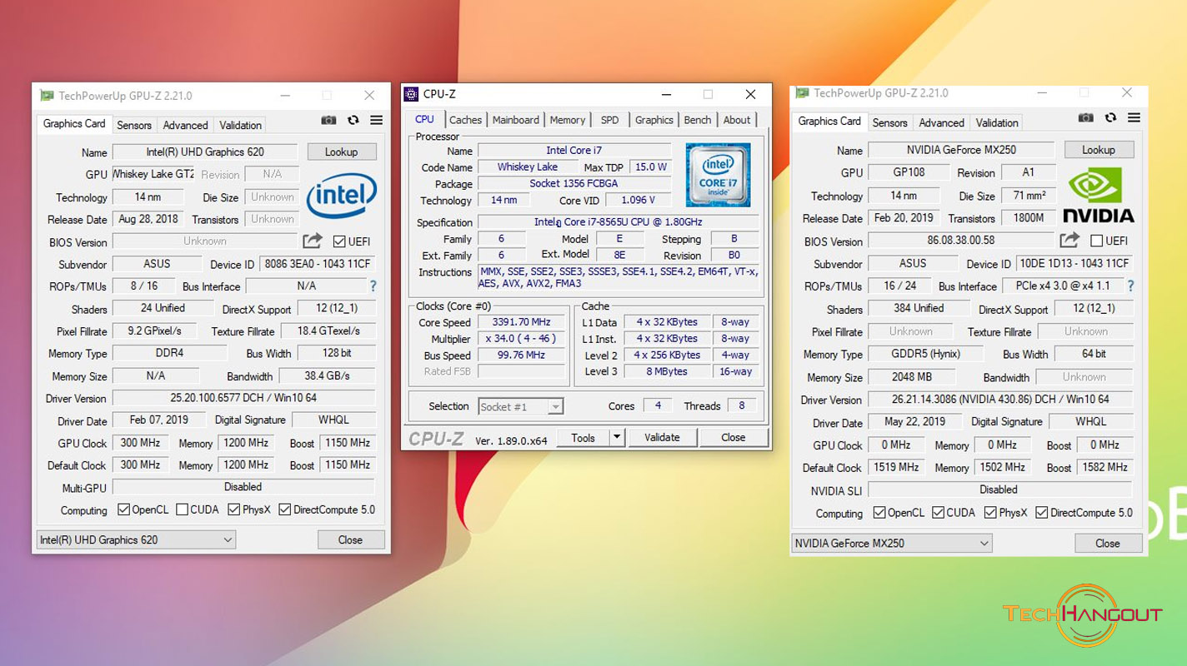This screenshot has height=666, width=1187.
Task: Close the CPU-Z window with title bar X
Action: click(750, 94)
